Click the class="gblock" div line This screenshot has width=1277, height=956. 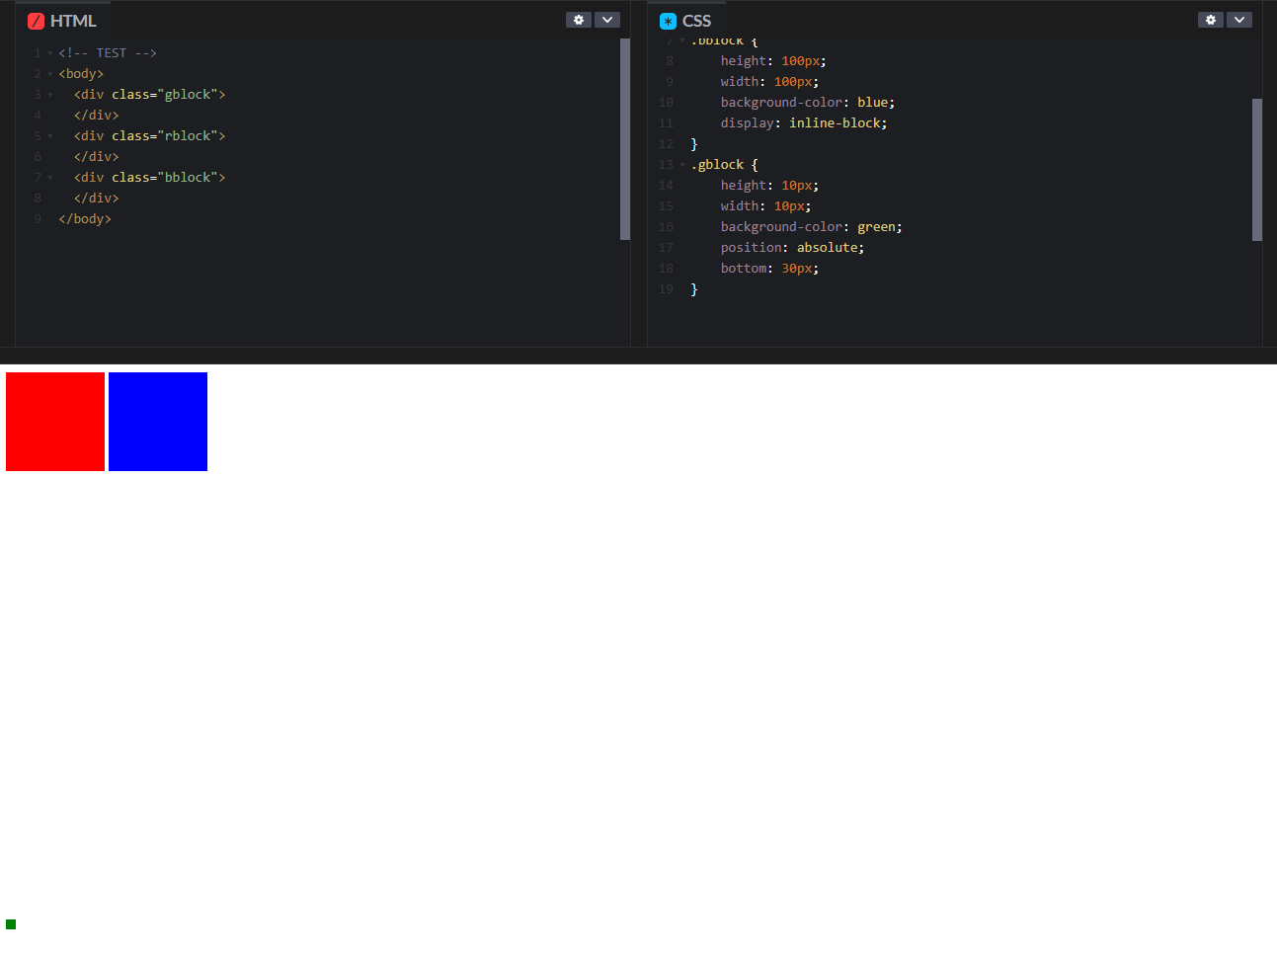pos(149,95)
